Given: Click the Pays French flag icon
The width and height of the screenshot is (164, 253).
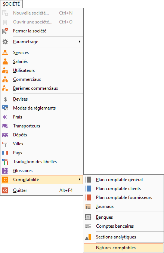Looking at the screenshot, I should coord(5,153).
